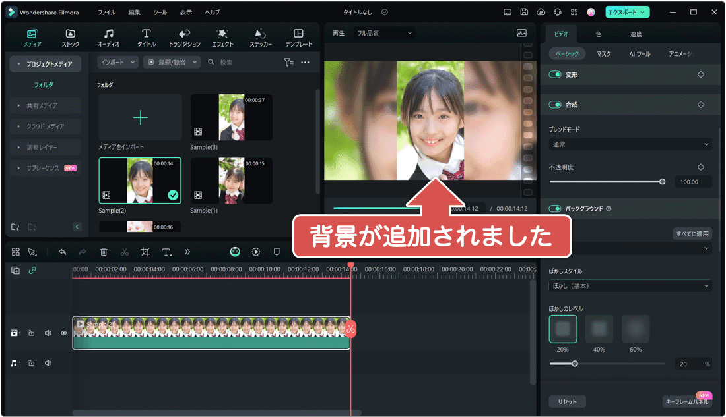Viewport: 726px width, 417px height.
Task: Click the リセット button
Action: pyautogui.click(x=566, y=401)
